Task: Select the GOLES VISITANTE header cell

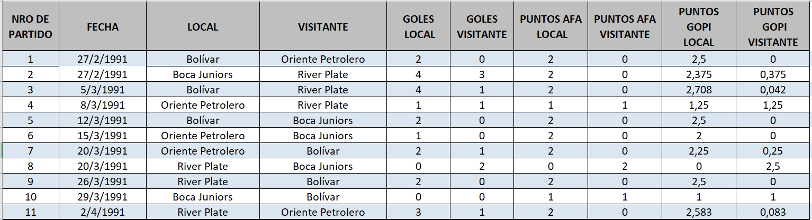Action: coord(482,27)
